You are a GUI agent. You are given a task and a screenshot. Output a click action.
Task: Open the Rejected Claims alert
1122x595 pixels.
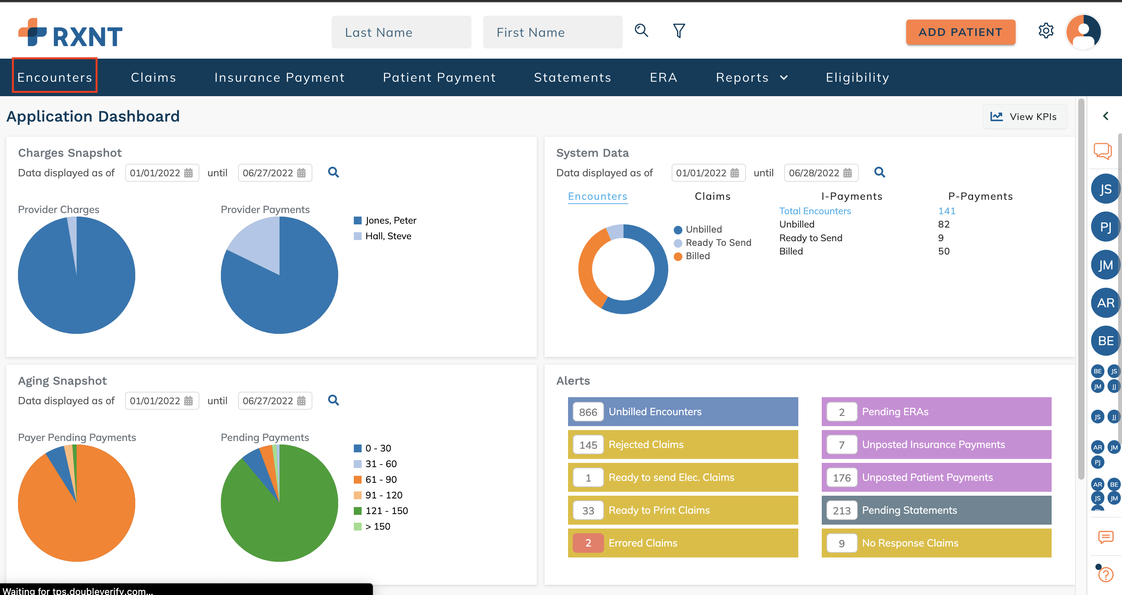[x=683, y=444]
